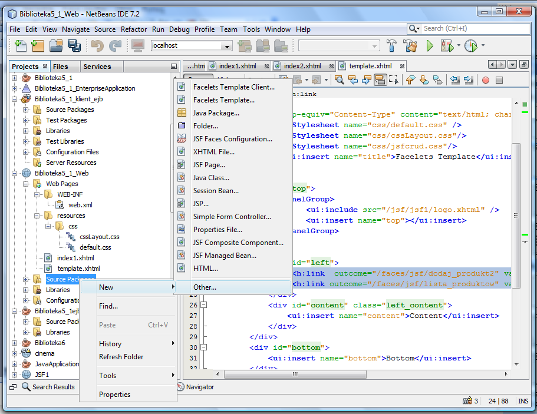
Task: Click the New Project toolbar icon
Action: (x=38, y=45)
